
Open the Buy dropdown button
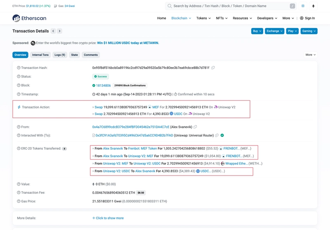pyautogui.click(x=257, y=31)
